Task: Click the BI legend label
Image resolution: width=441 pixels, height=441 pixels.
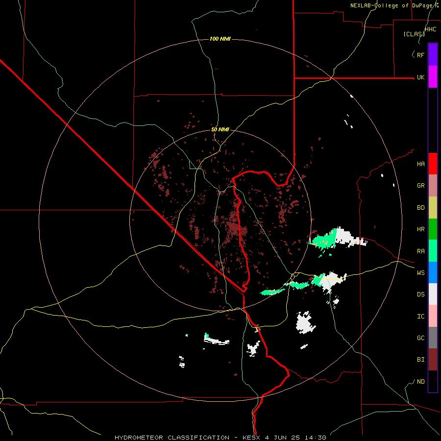Action: [x=420, y=360]
